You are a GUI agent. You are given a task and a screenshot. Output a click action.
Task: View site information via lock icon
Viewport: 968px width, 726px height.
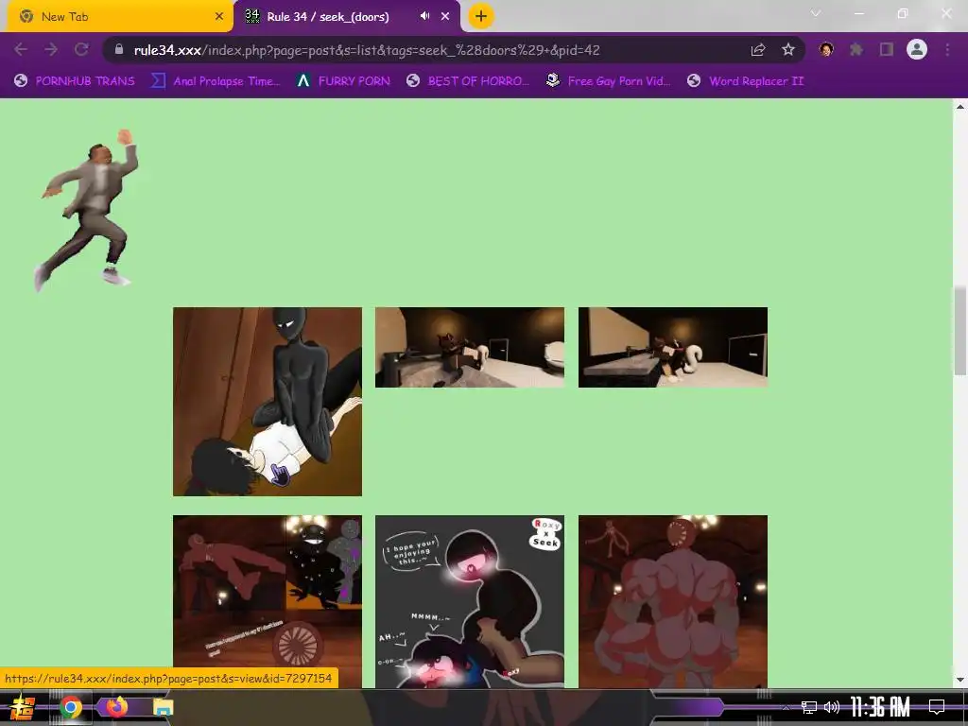point(119,50)
